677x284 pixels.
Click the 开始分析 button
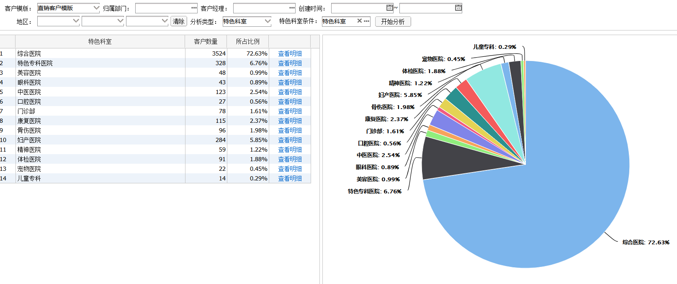tap(393, 22)
